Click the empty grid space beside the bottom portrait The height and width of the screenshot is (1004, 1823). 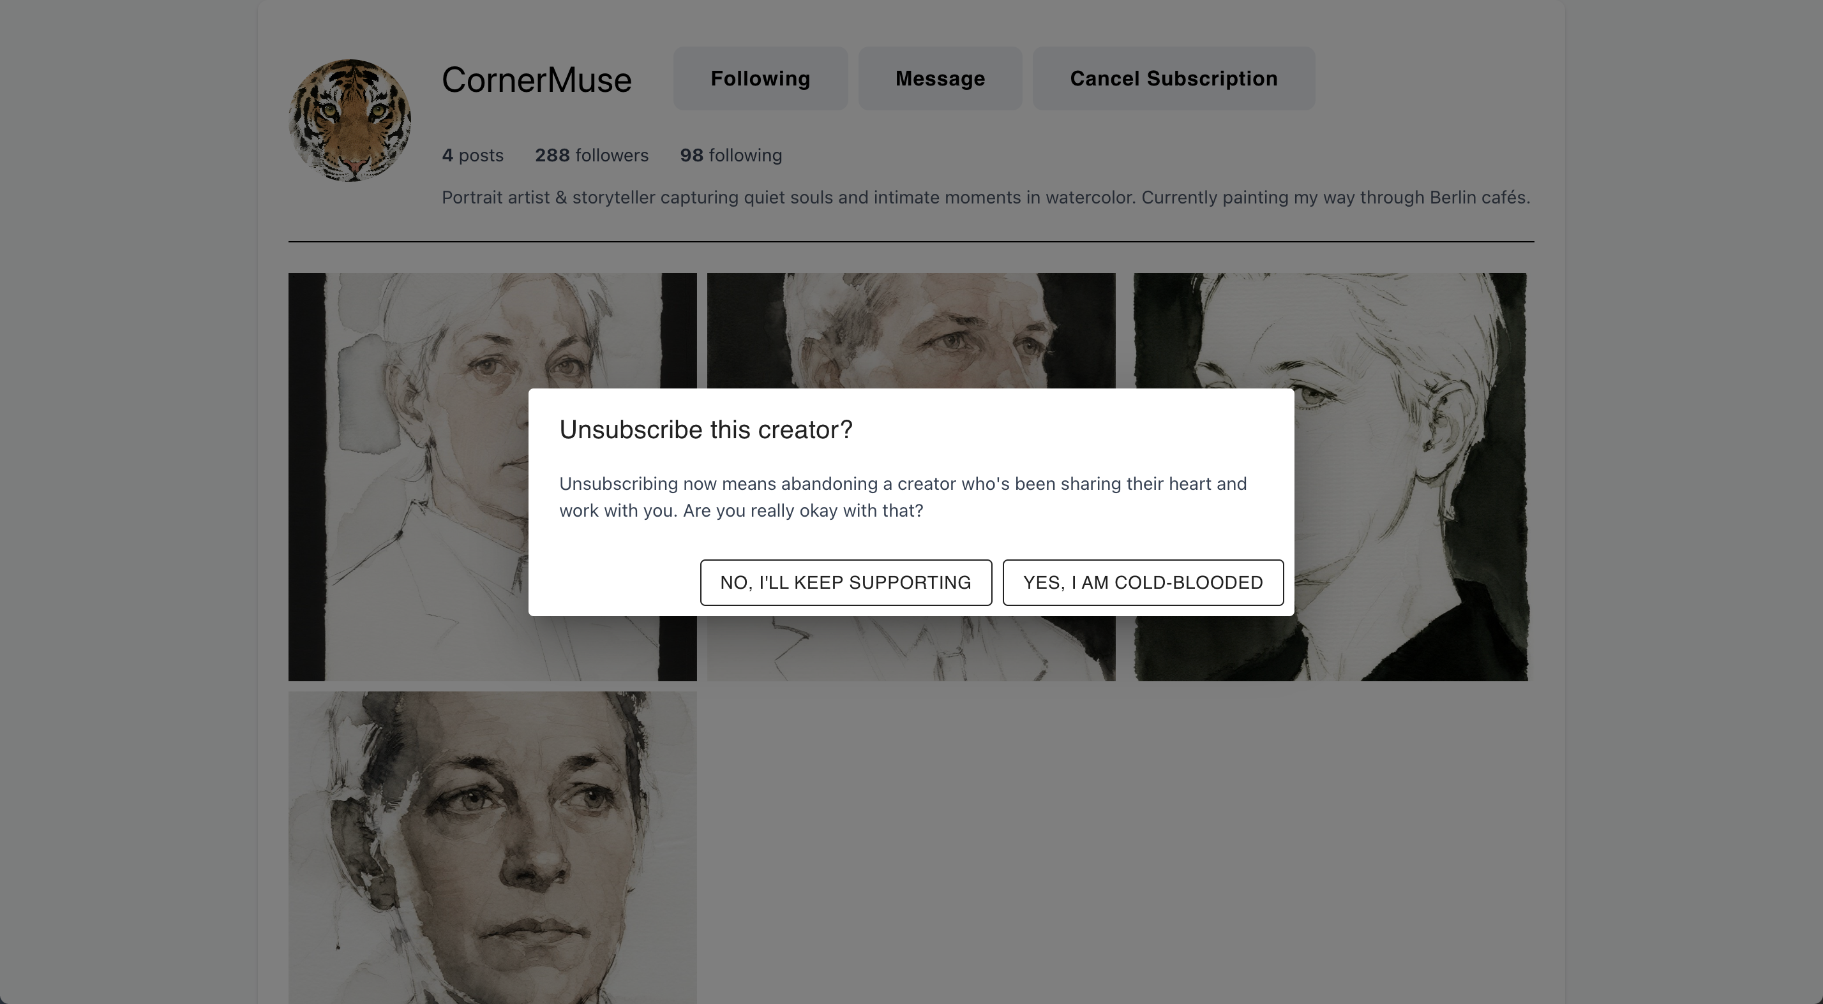(x=1118, y=847)
